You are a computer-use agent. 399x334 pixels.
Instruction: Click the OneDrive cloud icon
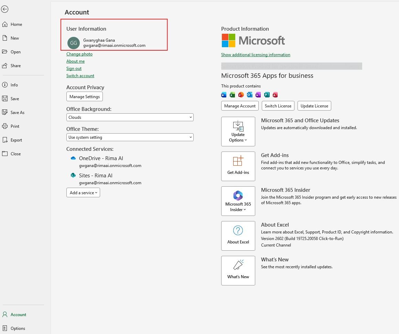[73, 158]
